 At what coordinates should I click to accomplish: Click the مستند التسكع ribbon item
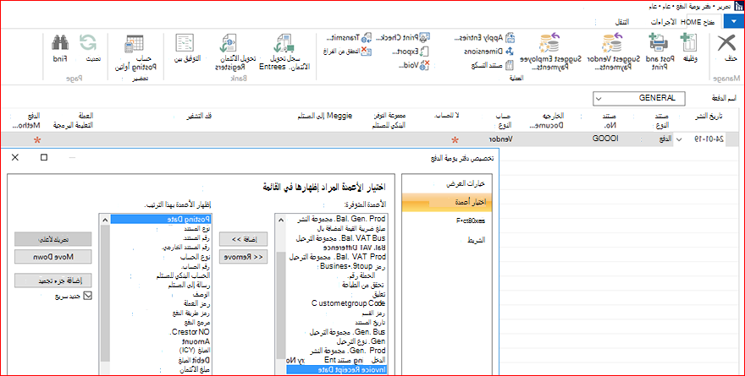tap(492, 65)
